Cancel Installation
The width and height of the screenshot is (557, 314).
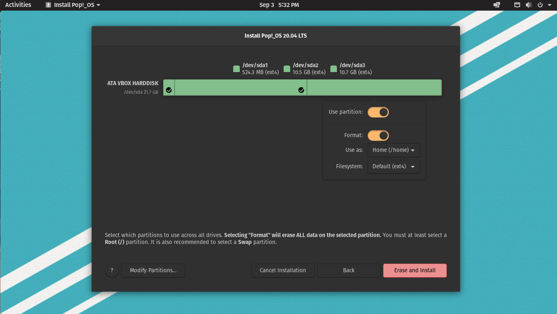point(283,270)
